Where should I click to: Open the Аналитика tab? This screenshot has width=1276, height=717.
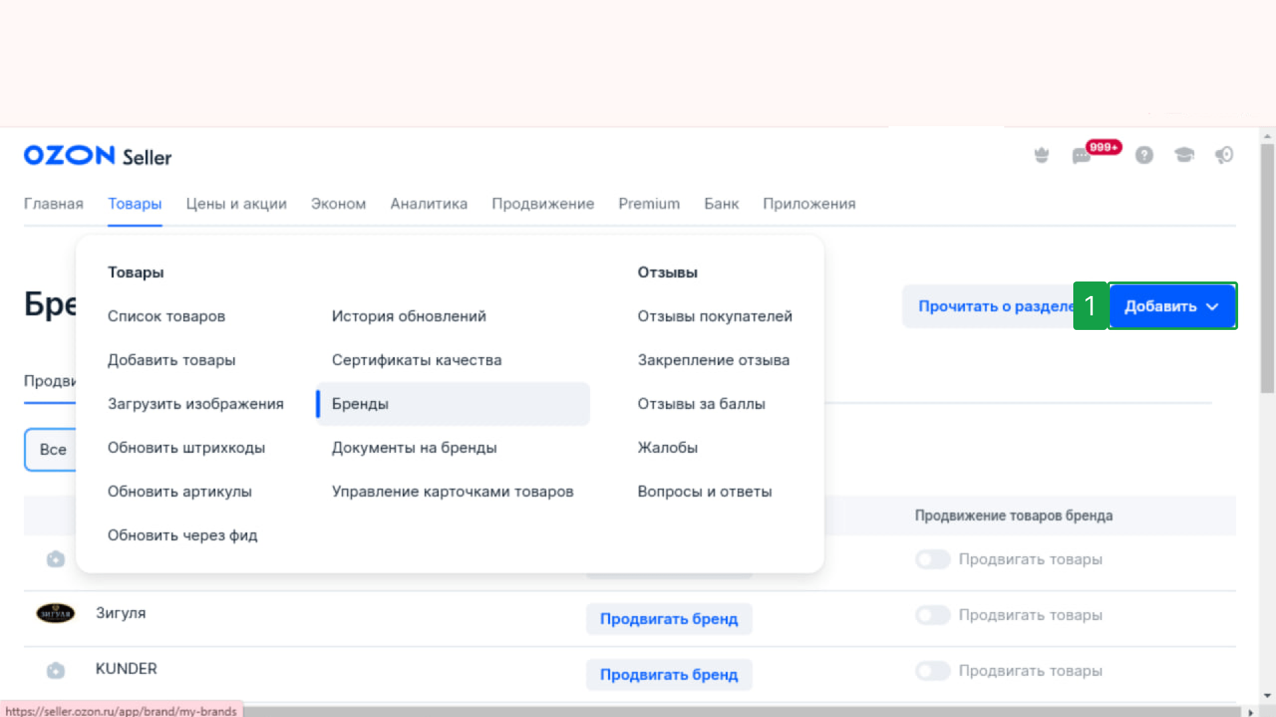tap(429, 204)
